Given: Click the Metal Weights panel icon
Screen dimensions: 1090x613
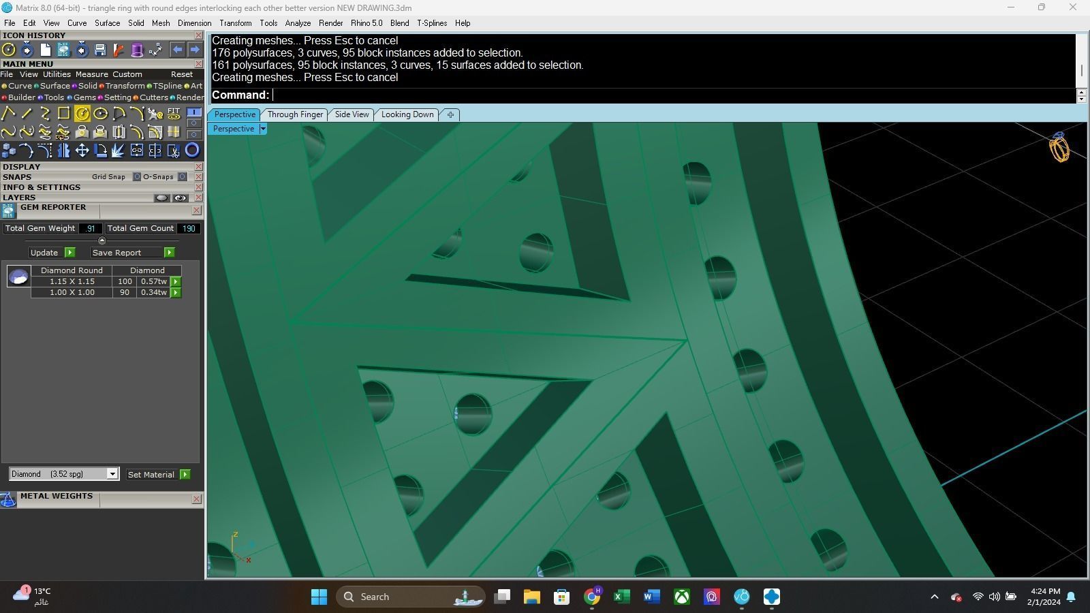Looking at the screenshot, I should (8, 500).
